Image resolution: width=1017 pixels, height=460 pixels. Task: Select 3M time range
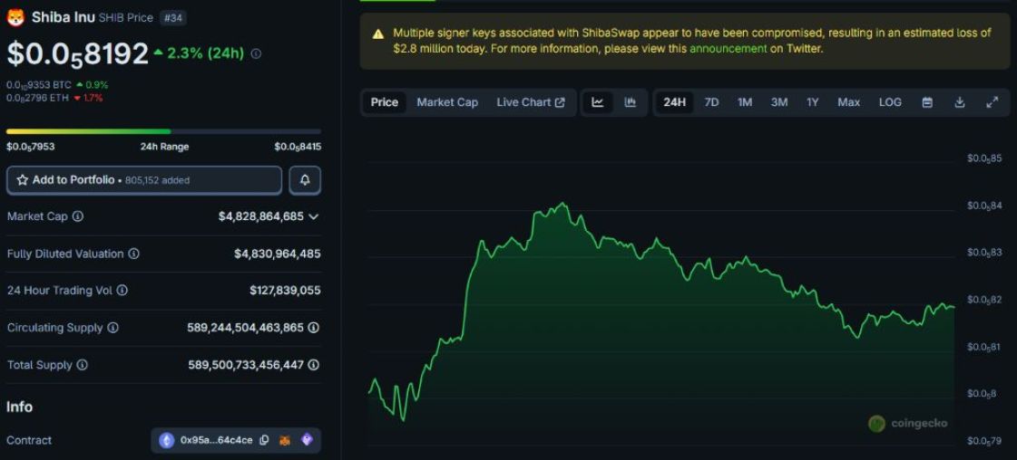click(779, 102)
